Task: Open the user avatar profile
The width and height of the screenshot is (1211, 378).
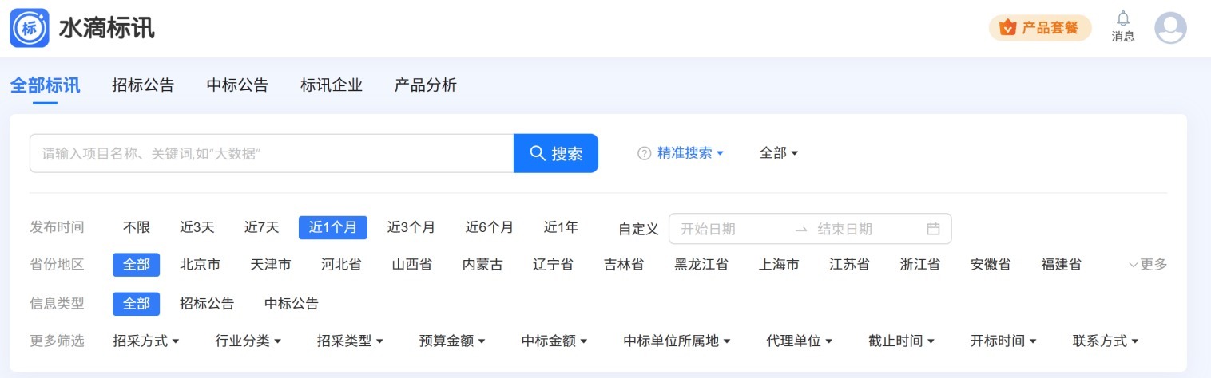Action: (x=1170, y=28)
